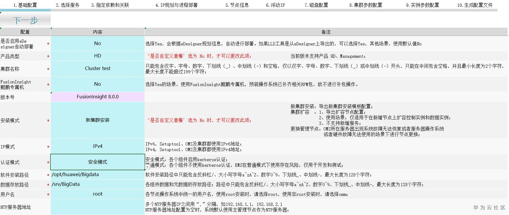
Task: Select the 5.节点信息 tab
Action: [237, 5]
